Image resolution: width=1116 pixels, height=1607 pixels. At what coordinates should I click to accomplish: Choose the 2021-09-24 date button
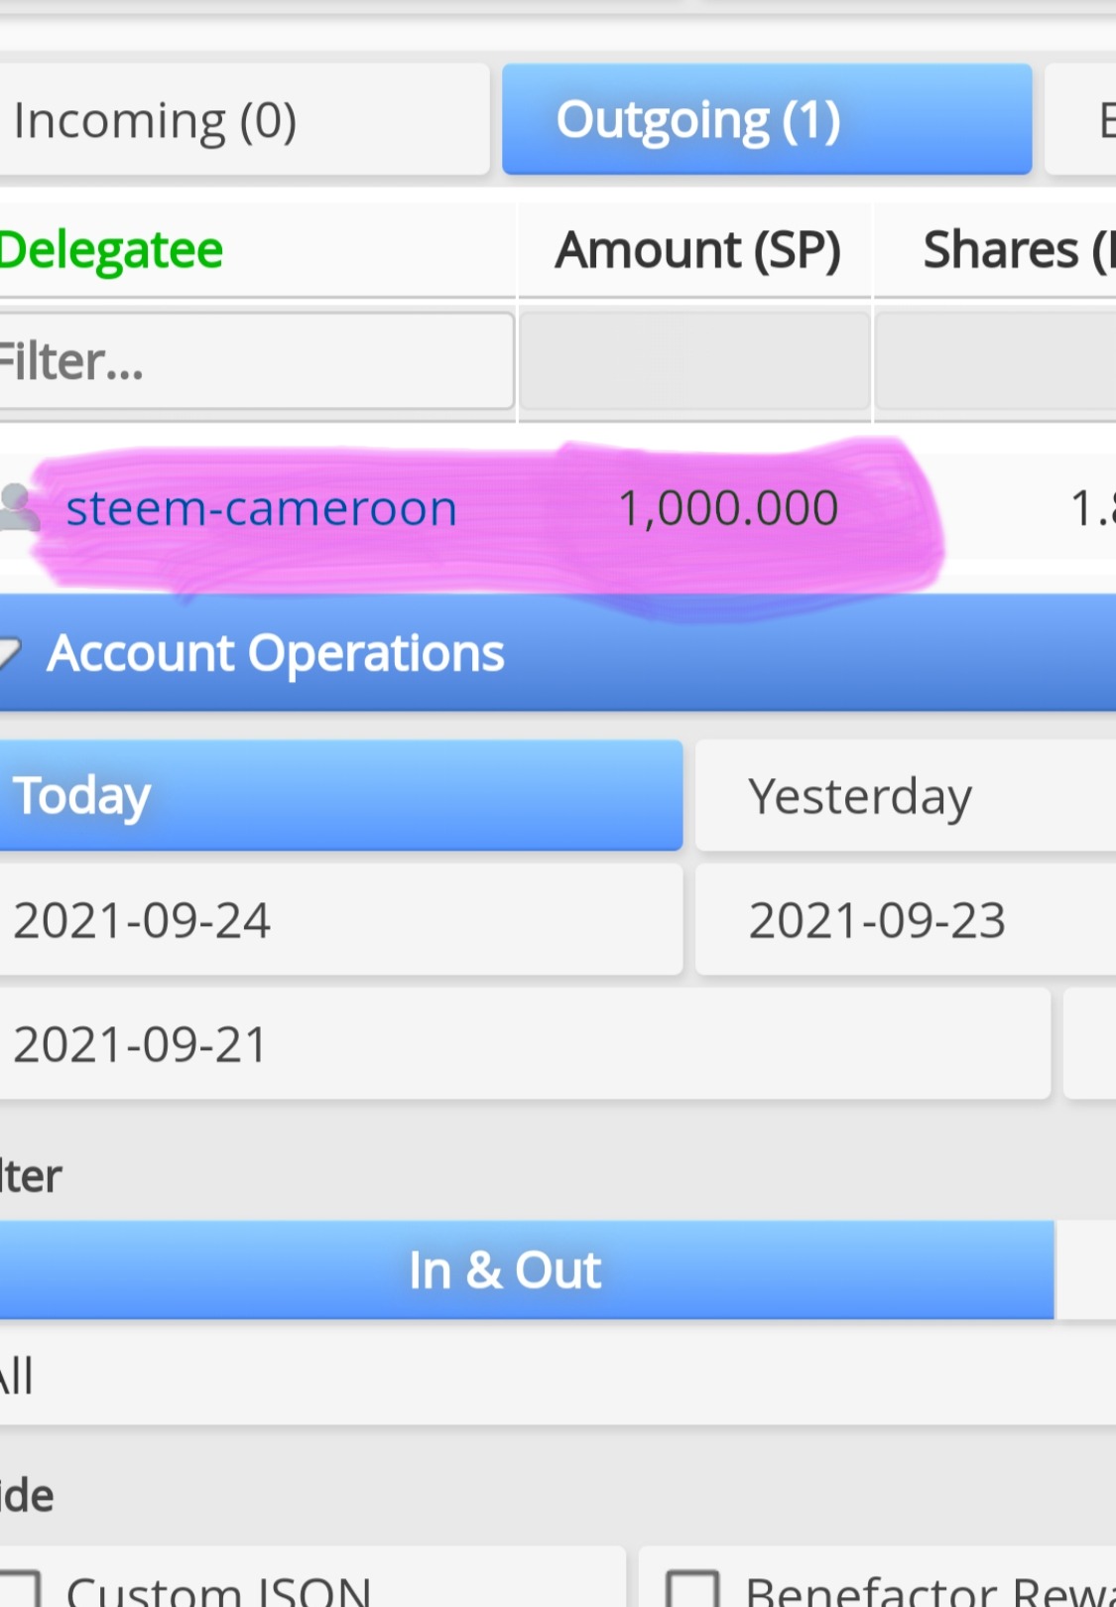tap(339, 919)
